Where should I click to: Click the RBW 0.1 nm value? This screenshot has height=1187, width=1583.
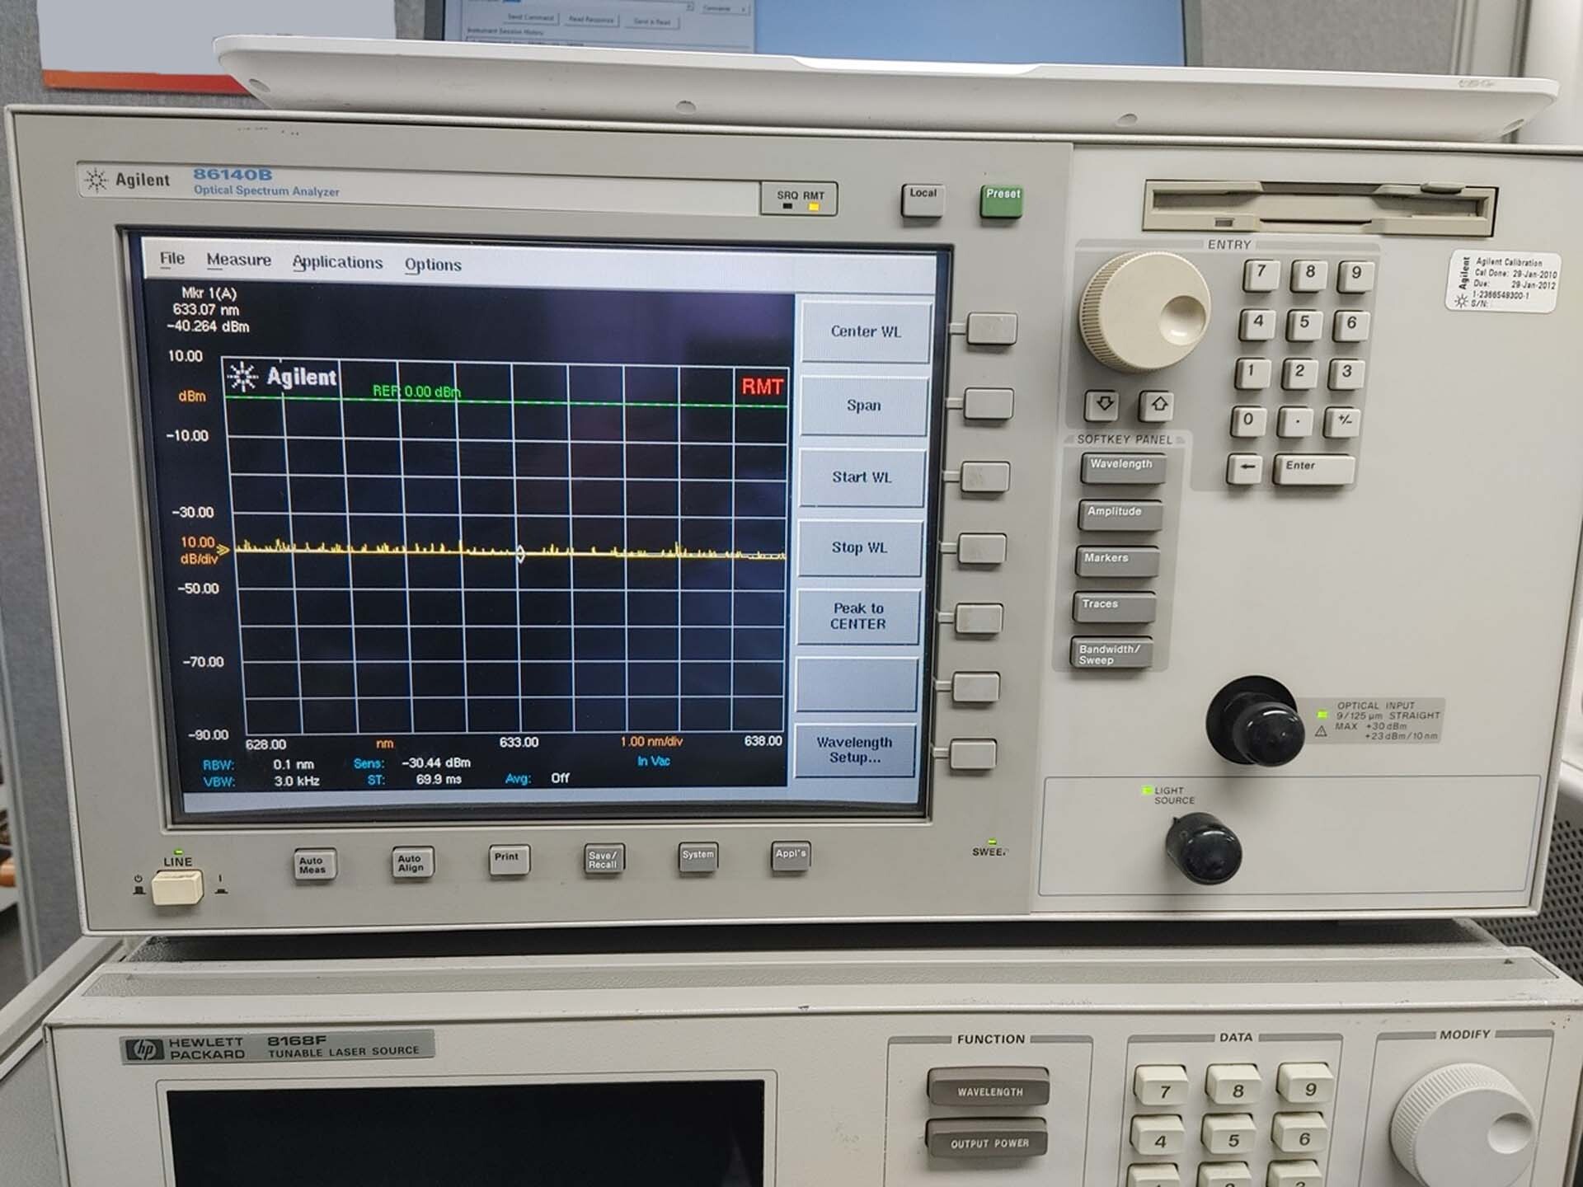point(294,765)
